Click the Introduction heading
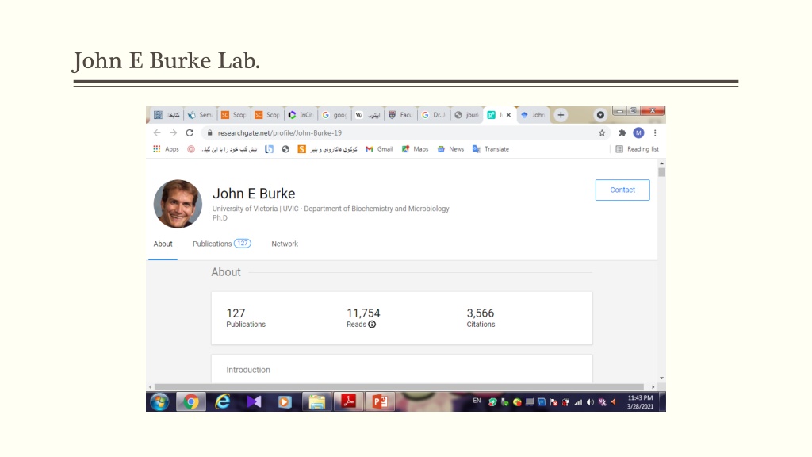The width and height of the screenshot is (812, 457). pyautogui.click(x=248, y=370)
